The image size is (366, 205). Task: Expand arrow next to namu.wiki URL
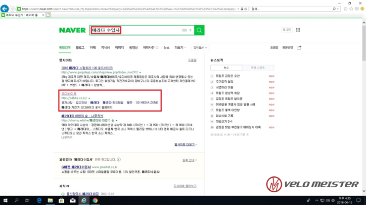click(116, 121)
